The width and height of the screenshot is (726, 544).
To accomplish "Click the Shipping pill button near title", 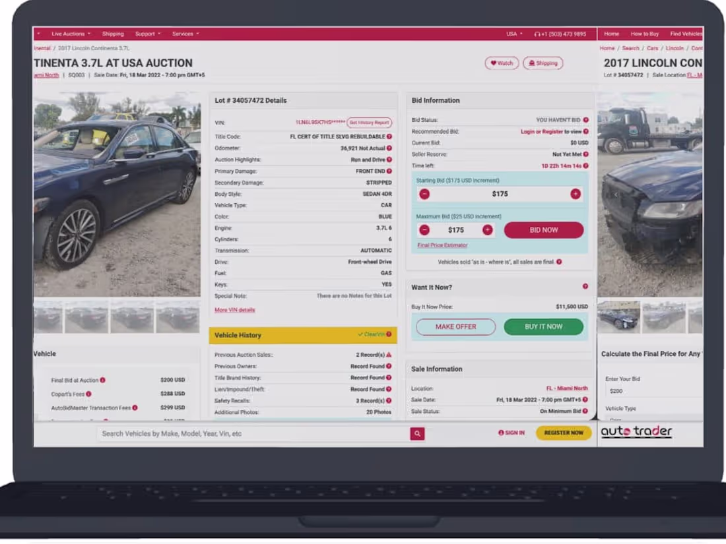I will point(543,63).
